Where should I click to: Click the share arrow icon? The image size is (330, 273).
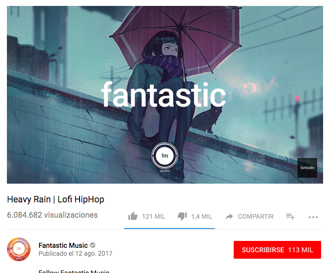(229, 216)
